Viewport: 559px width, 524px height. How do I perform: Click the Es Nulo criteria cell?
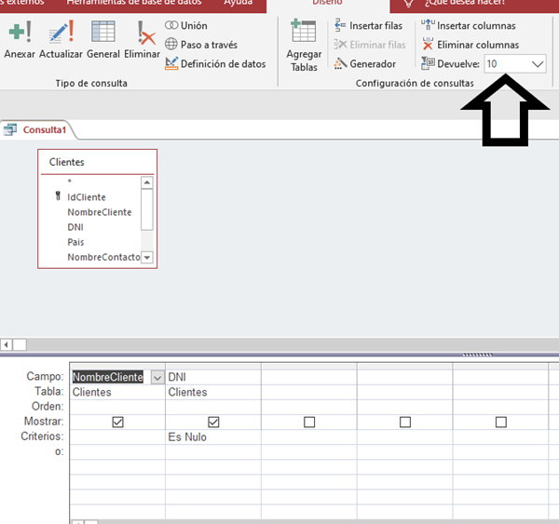click(212, 437)
